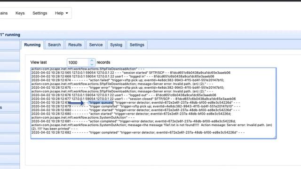Click the View last records number field
This screenshot has width=301, height=169.
pyautogui.click(x=78, y=62)
